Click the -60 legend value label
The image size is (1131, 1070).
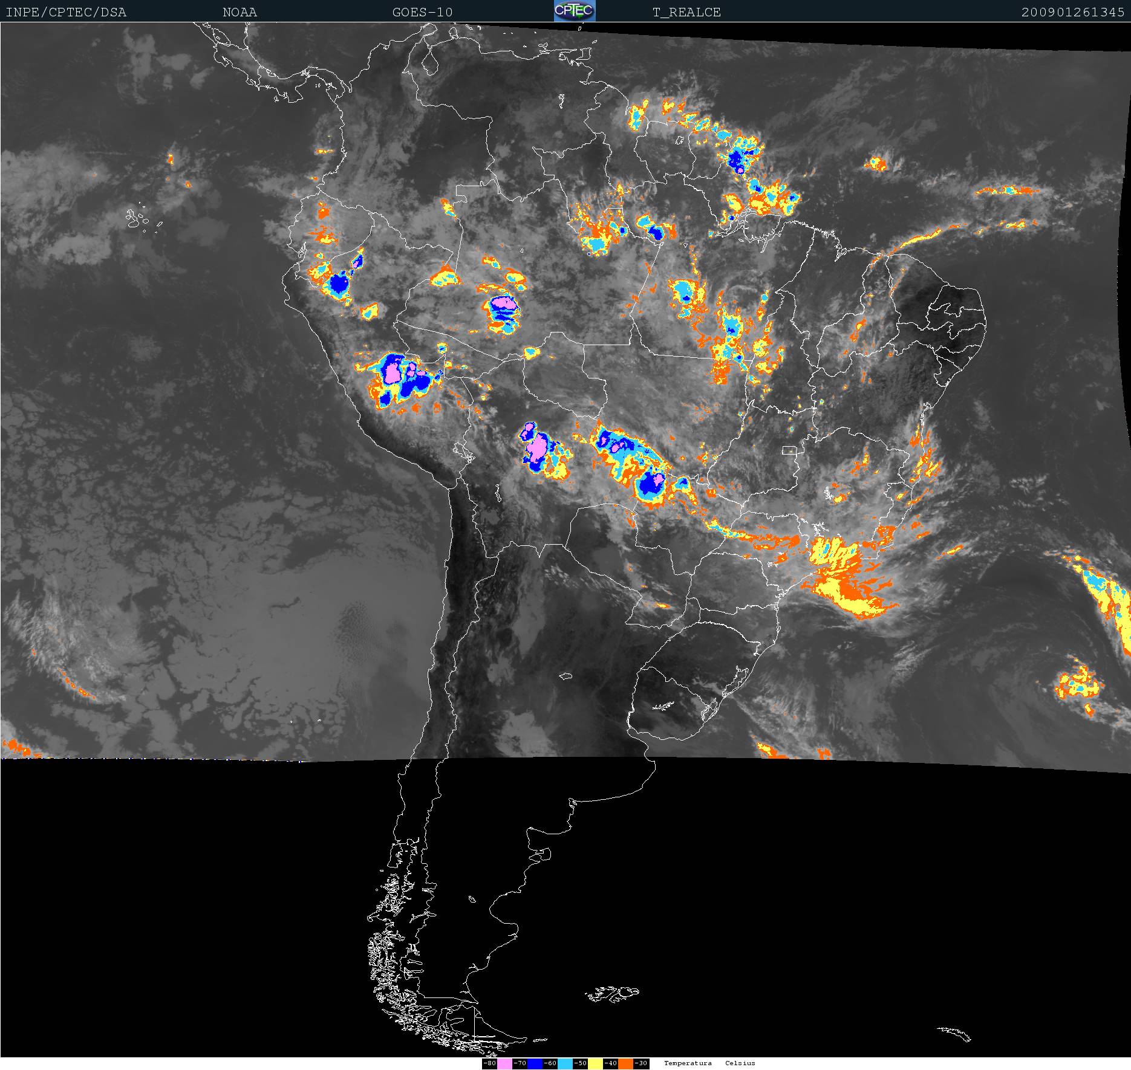point(550,1063)
